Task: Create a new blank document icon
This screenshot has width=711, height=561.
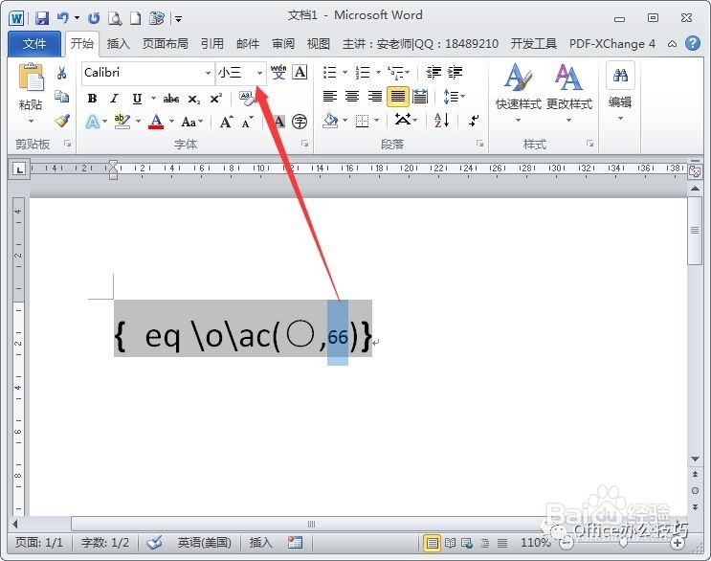Action: point(135,18)
